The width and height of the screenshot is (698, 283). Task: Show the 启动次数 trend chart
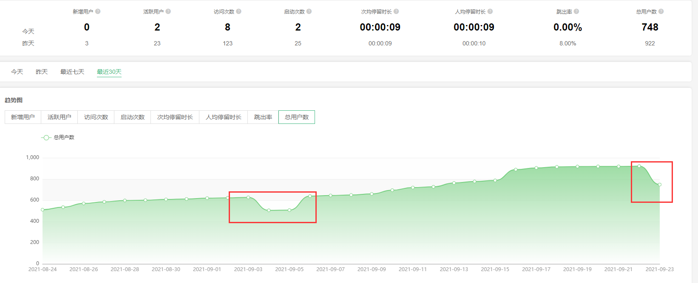(x=133, y=117)
